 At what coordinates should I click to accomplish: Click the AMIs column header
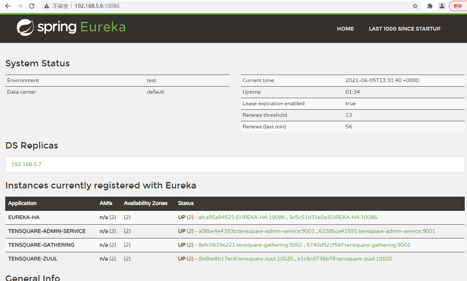106,203
